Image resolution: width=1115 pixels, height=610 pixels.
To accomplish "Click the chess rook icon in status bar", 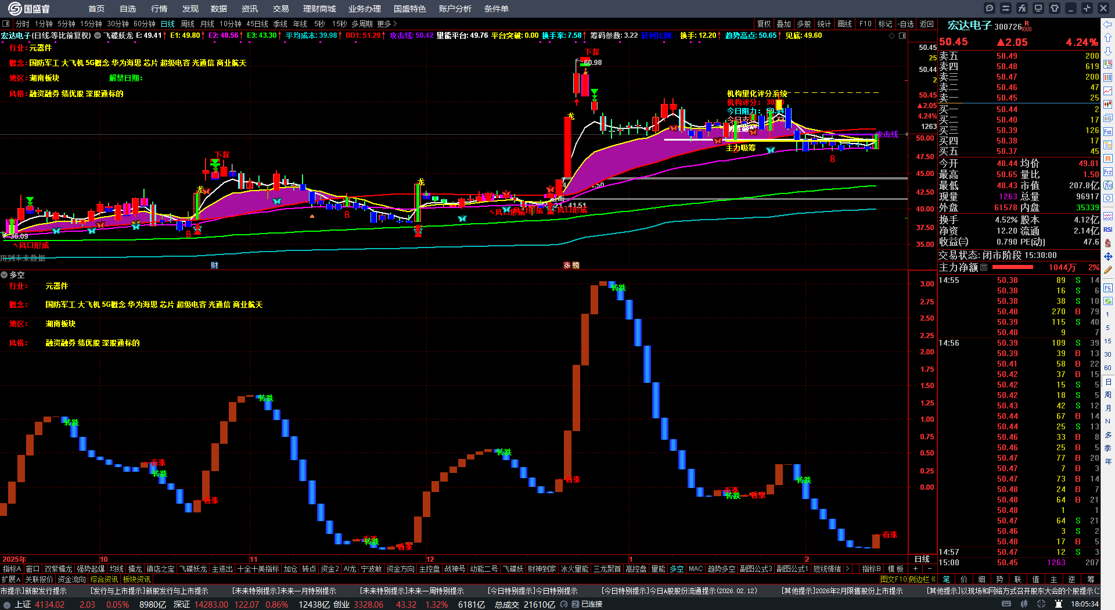I will pyautogui.click(x=1058, y=604).
